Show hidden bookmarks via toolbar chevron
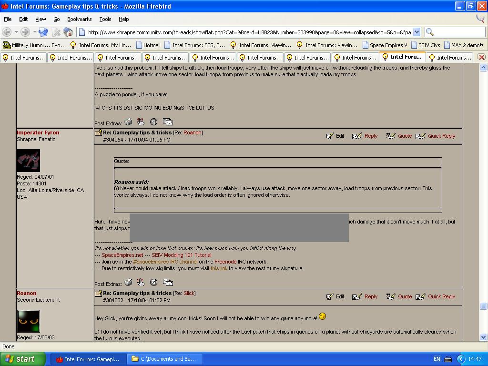Image resolution: width=488 pixels, height=366 pixels. 481,45
